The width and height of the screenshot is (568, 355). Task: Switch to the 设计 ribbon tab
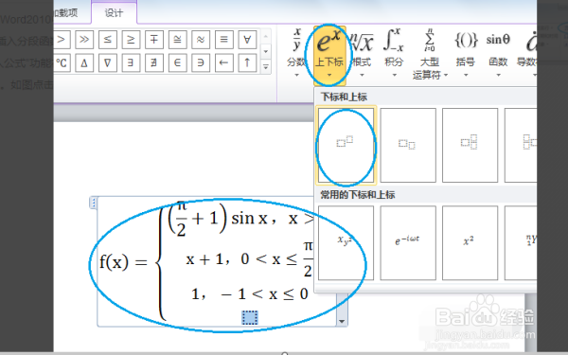pos(115,13)
